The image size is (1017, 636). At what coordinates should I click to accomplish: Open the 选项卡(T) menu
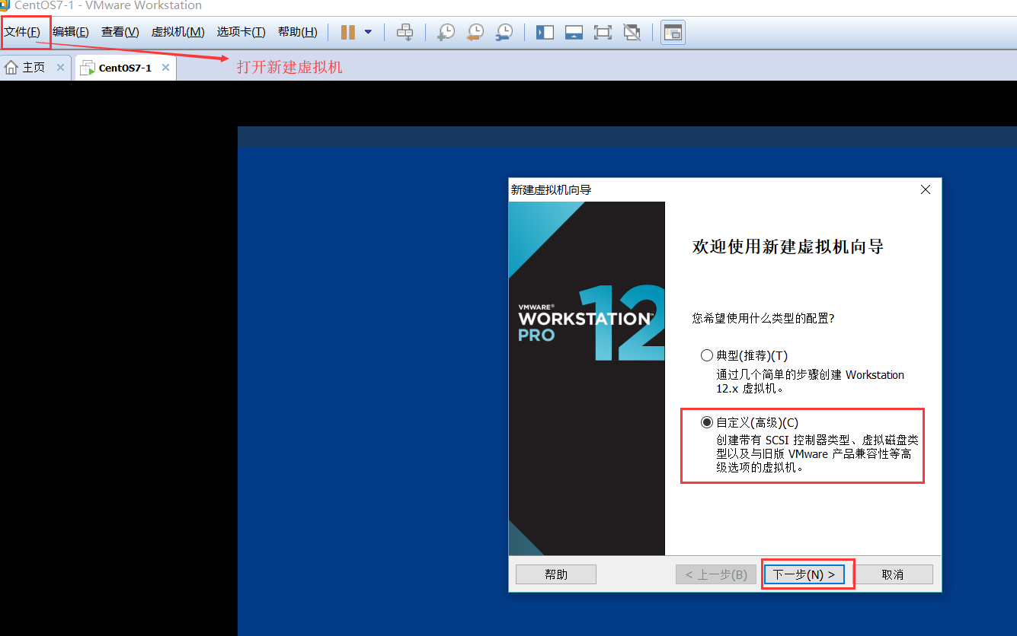[241, 32]
